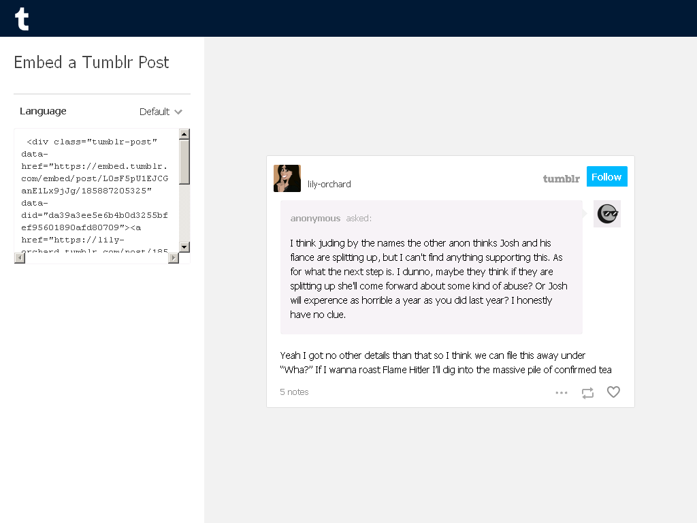Click the chevron beside Default
Viewport: 697px width, 523px height.
(178, 112)
